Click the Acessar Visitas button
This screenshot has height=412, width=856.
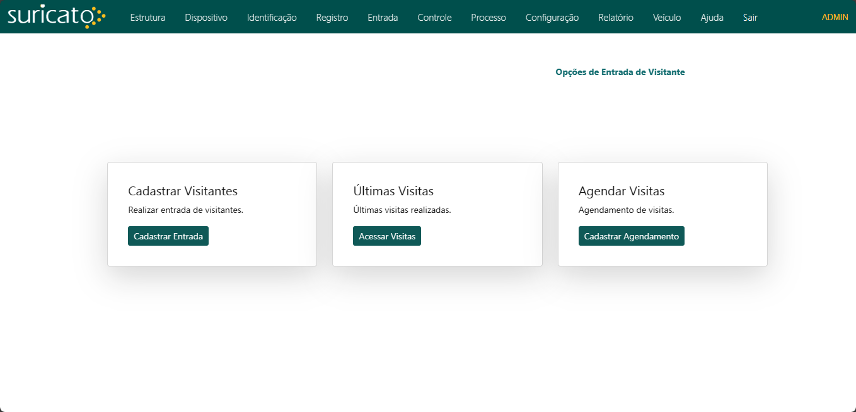coord(387,236)
